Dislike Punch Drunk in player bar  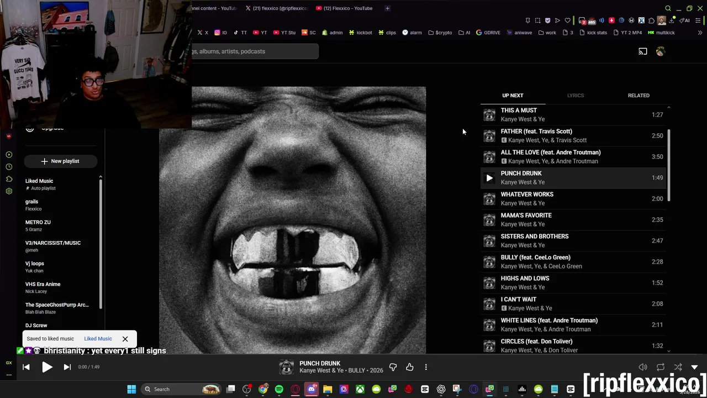pos(393,367)
